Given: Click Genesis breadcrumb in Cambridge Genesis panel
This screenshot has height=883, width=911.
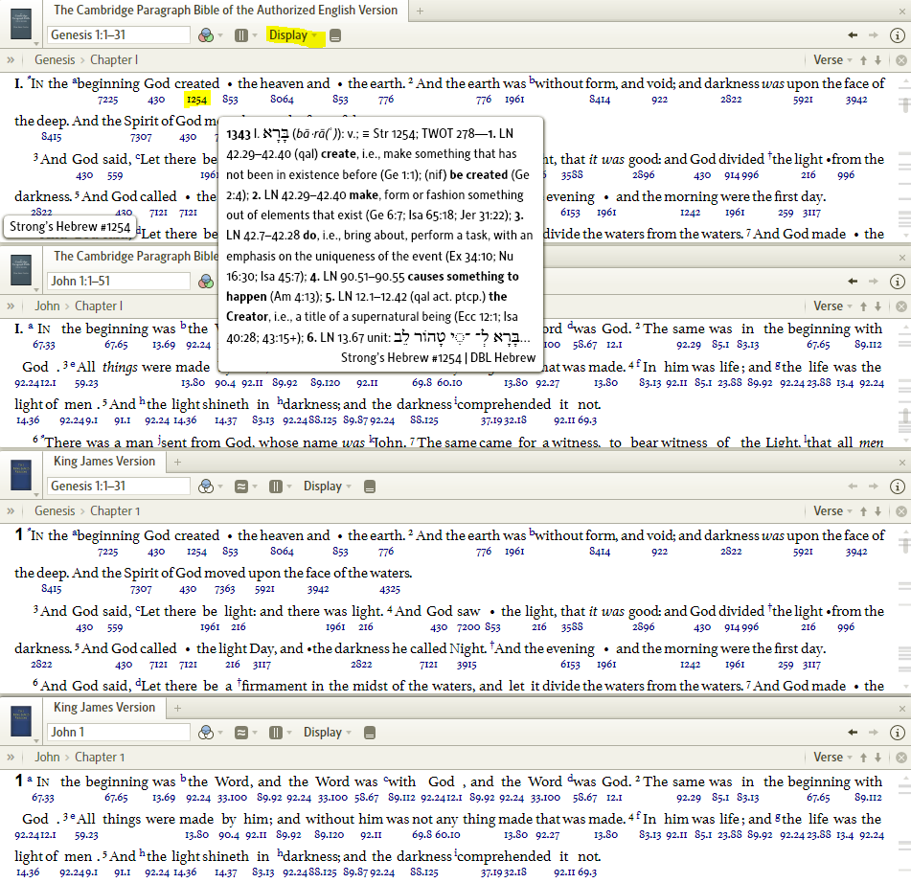Looking at the screenshot, I should (x=55, y=59).
